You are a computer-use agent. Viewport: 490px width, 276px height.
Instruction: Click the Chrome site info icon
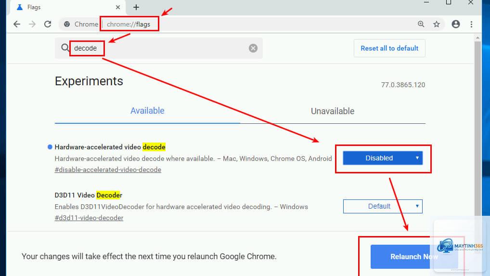(66, 24)
